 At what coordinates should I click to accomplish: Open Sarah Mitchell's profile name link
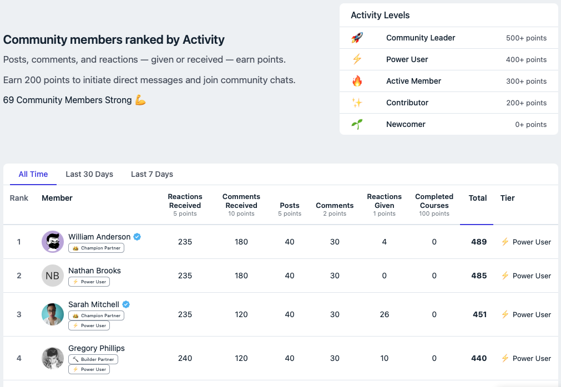[x=94, y=304]
